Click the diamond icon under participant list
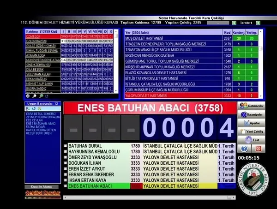277x209 pixels. (28, 96)
